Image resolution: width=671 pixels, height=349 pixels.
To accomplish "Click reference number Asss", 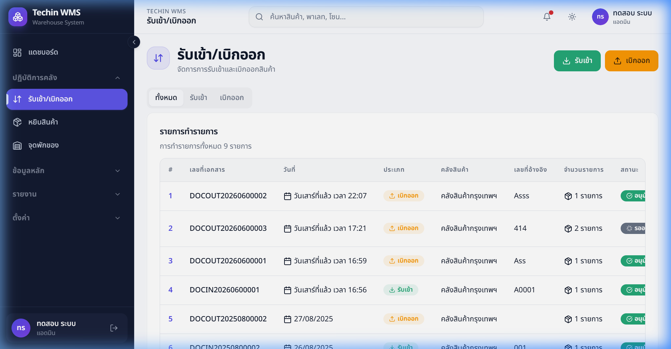I will (521, 196).
